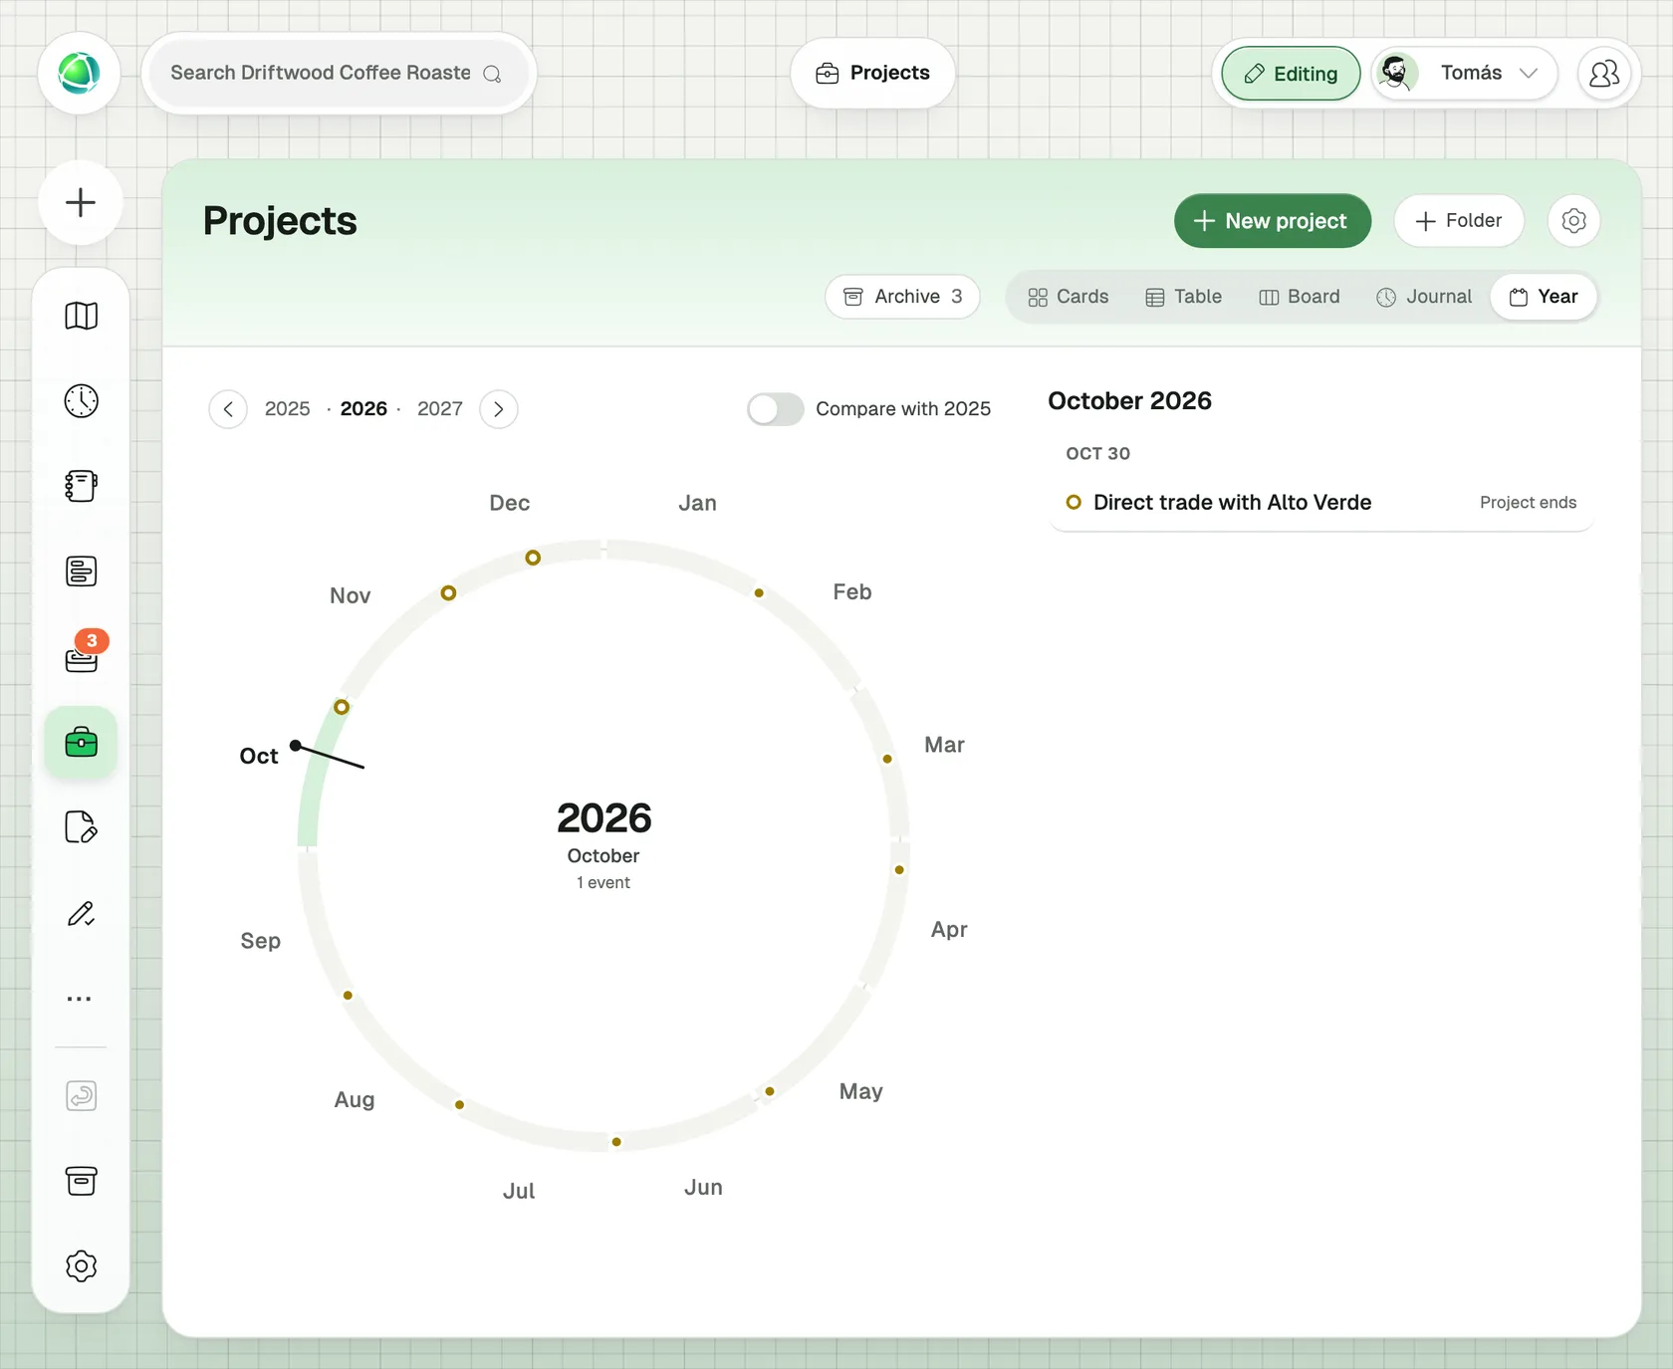The height and width of the screenshot is (1369, 1673).
Task: Open Direct trade with Alto Verde event
Action: tap(1320, 503)
